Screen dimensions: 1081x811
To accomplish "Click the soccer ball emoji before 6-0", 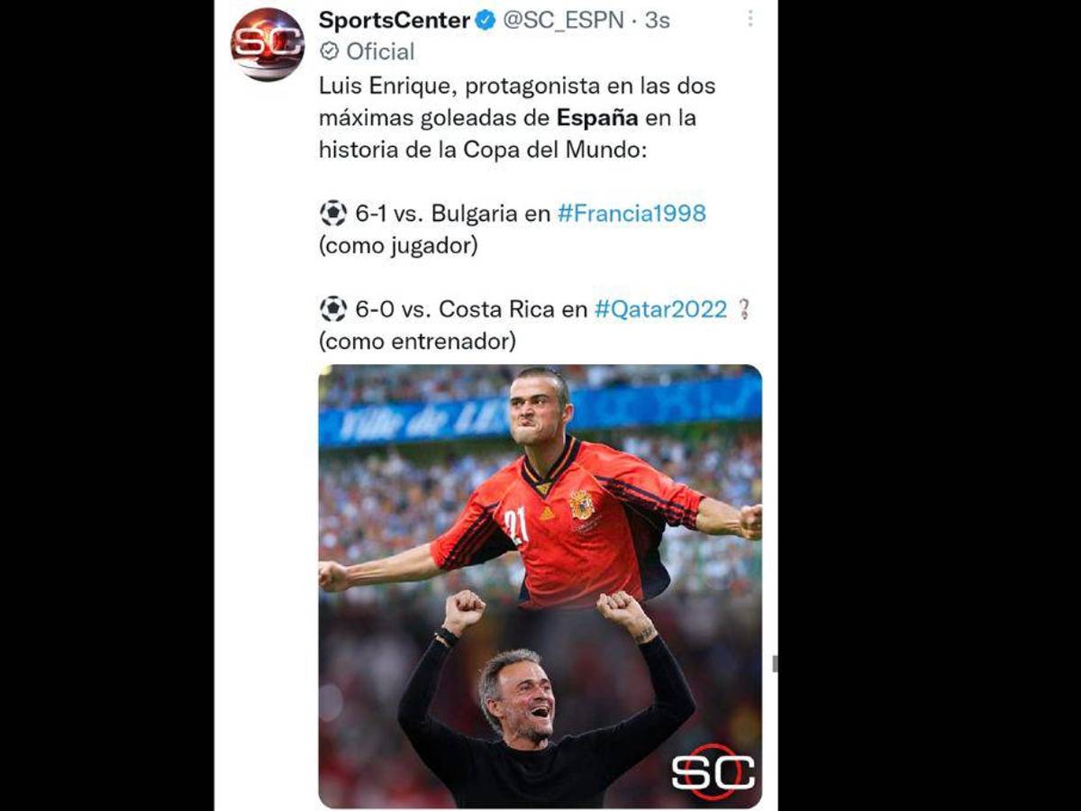I will 333,309.
